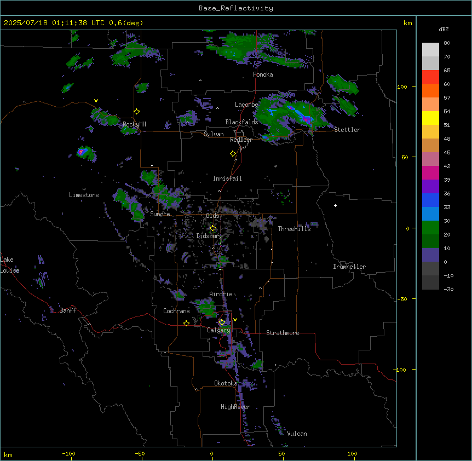Click the 100 km mark on the right axis
The width and height of the screenshot is (472, 461).
pos(402,87)
